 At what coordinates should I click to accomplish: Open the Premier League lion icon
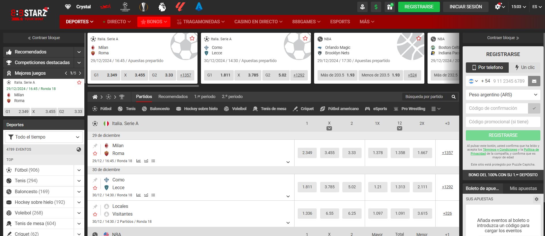click(x=162, y=7)
